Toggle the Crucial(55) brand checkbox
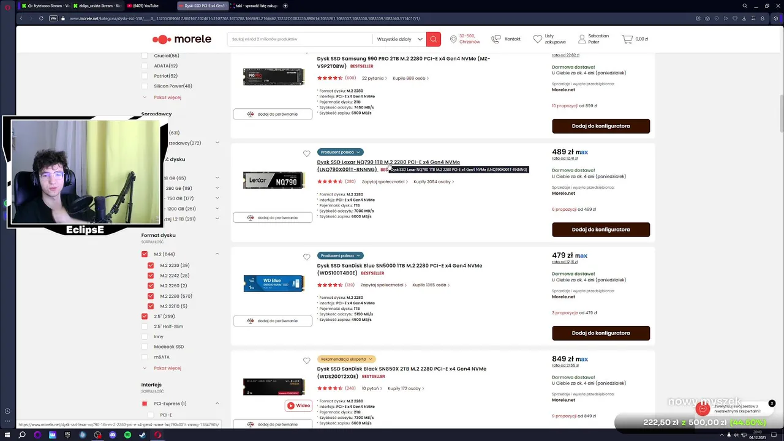 click(145, 56)
